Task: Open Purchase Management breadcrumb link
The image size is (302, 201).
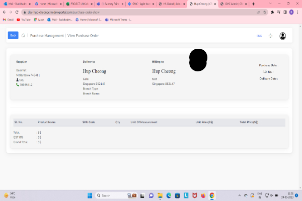Action: point(46,36)
